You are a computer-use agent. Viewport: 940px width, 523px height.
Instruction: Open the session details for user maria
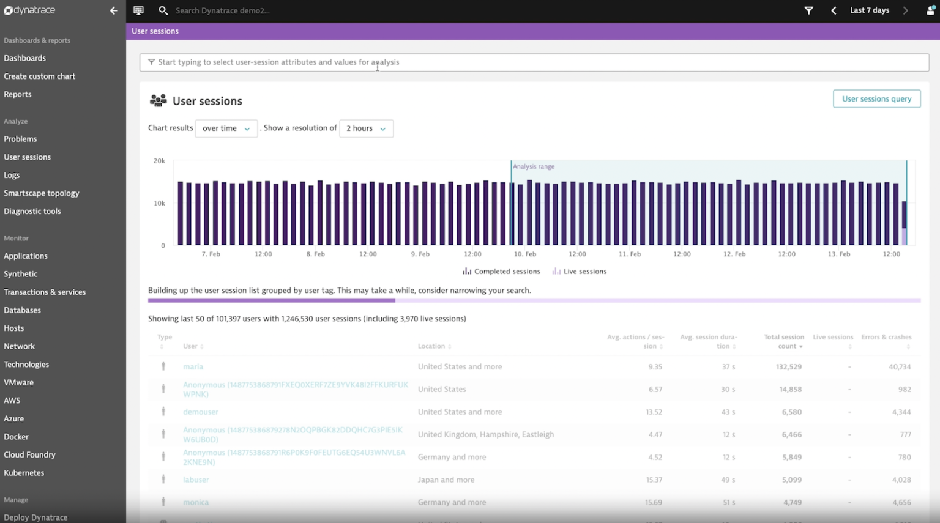point(193,366)
